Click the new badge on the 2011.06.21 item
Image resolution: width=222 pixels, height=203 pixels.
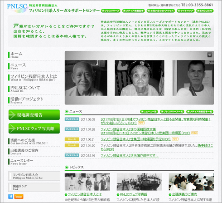point(175,139)
